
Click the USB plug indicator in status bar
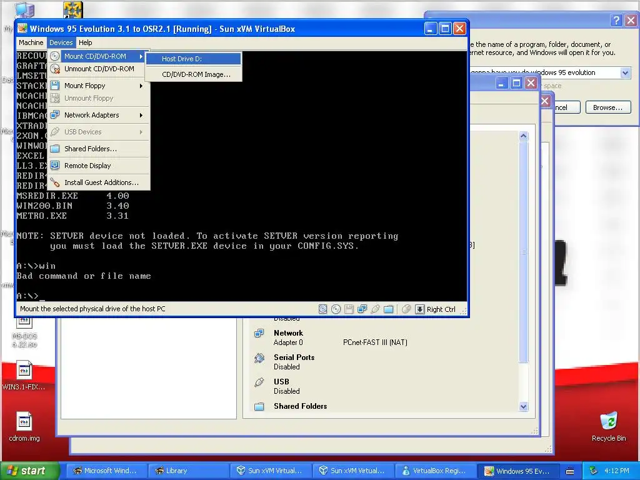pyautogui.click(x=376, y=309)
